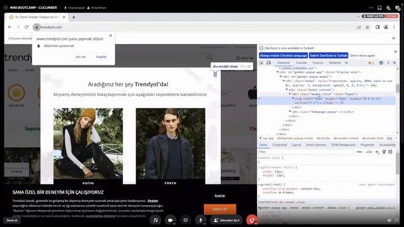Screen dimensions: 404x227
Task: Go back with the browser back arrow
Action: tap(10, 27)
